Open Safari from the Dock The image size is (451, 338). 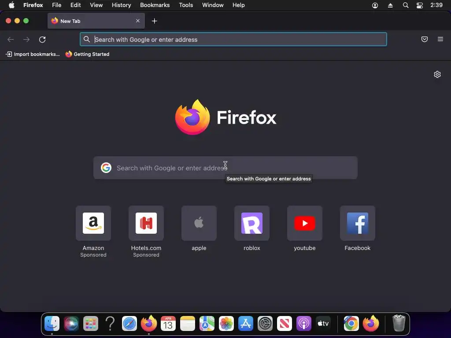pyautogui.click(x=129, y=323)
